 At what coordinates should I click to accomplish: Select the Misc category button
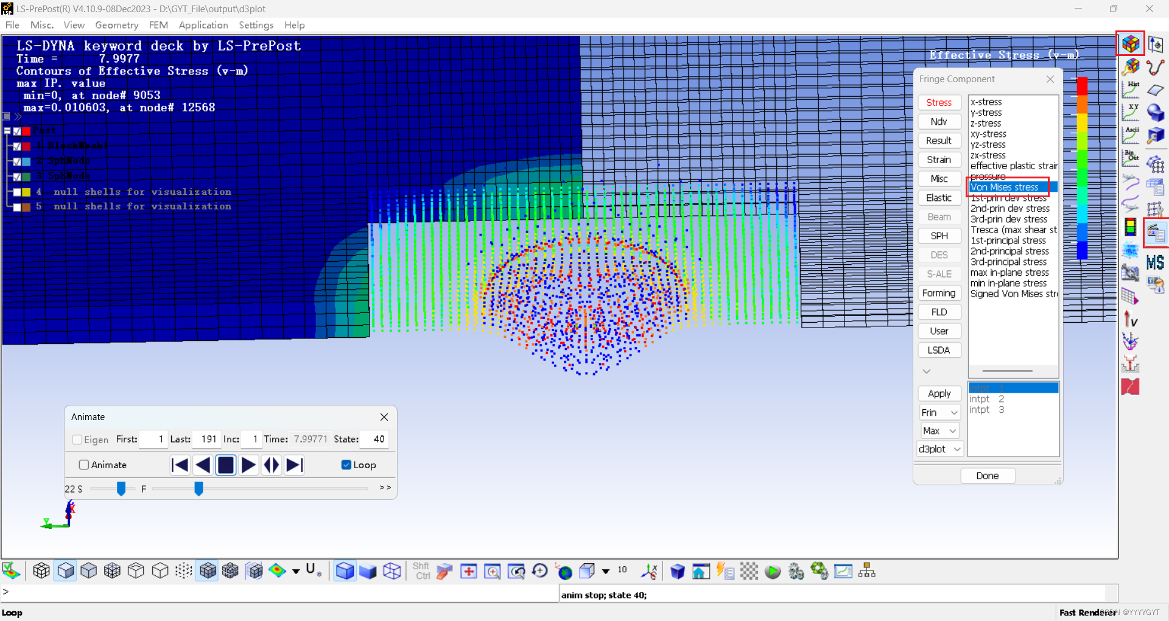click(939, 178)
